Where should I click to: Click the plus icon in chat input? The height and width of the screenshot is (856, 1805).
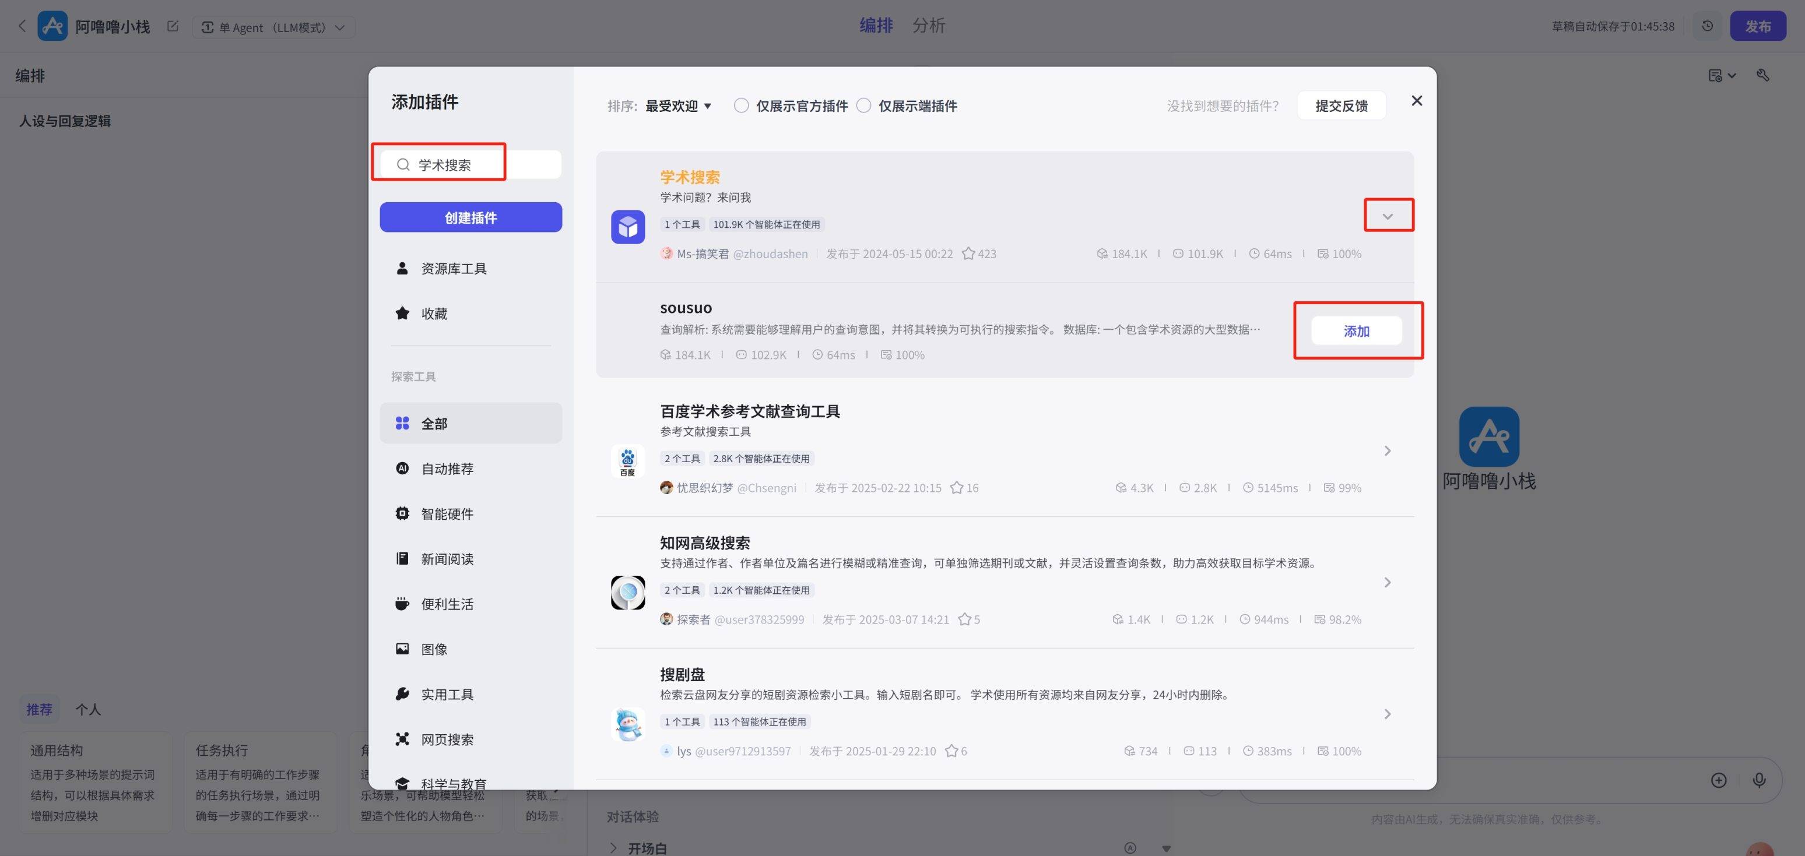coord(1718,780)
